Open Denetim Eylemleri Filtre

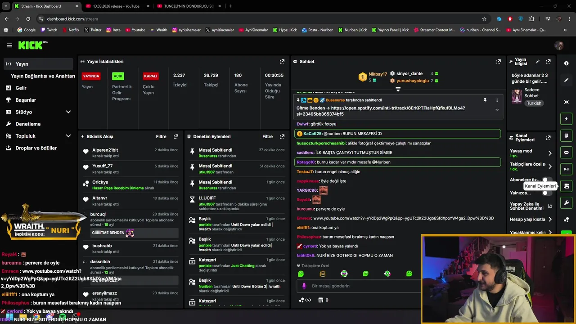click(x=268, y=136)
